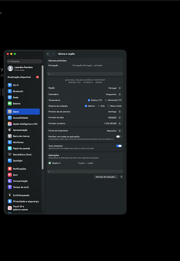Choose Reino Unido measurement system
The image size is (180, 261).
pos(109,106)
